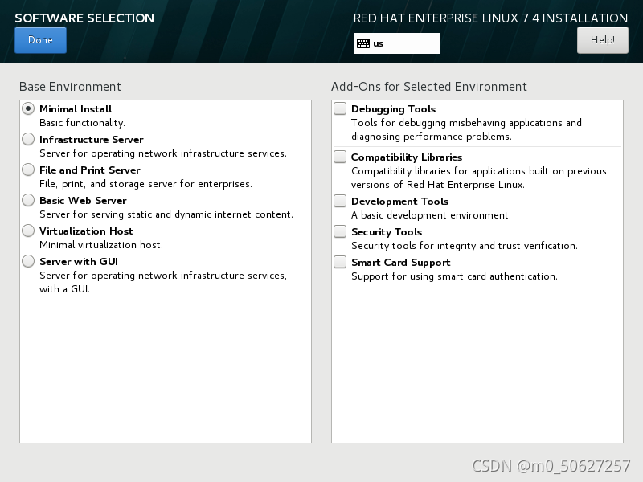Pick the Basic Web Server environment
Screen dimensions: 643x482
[x=28, y=200]
